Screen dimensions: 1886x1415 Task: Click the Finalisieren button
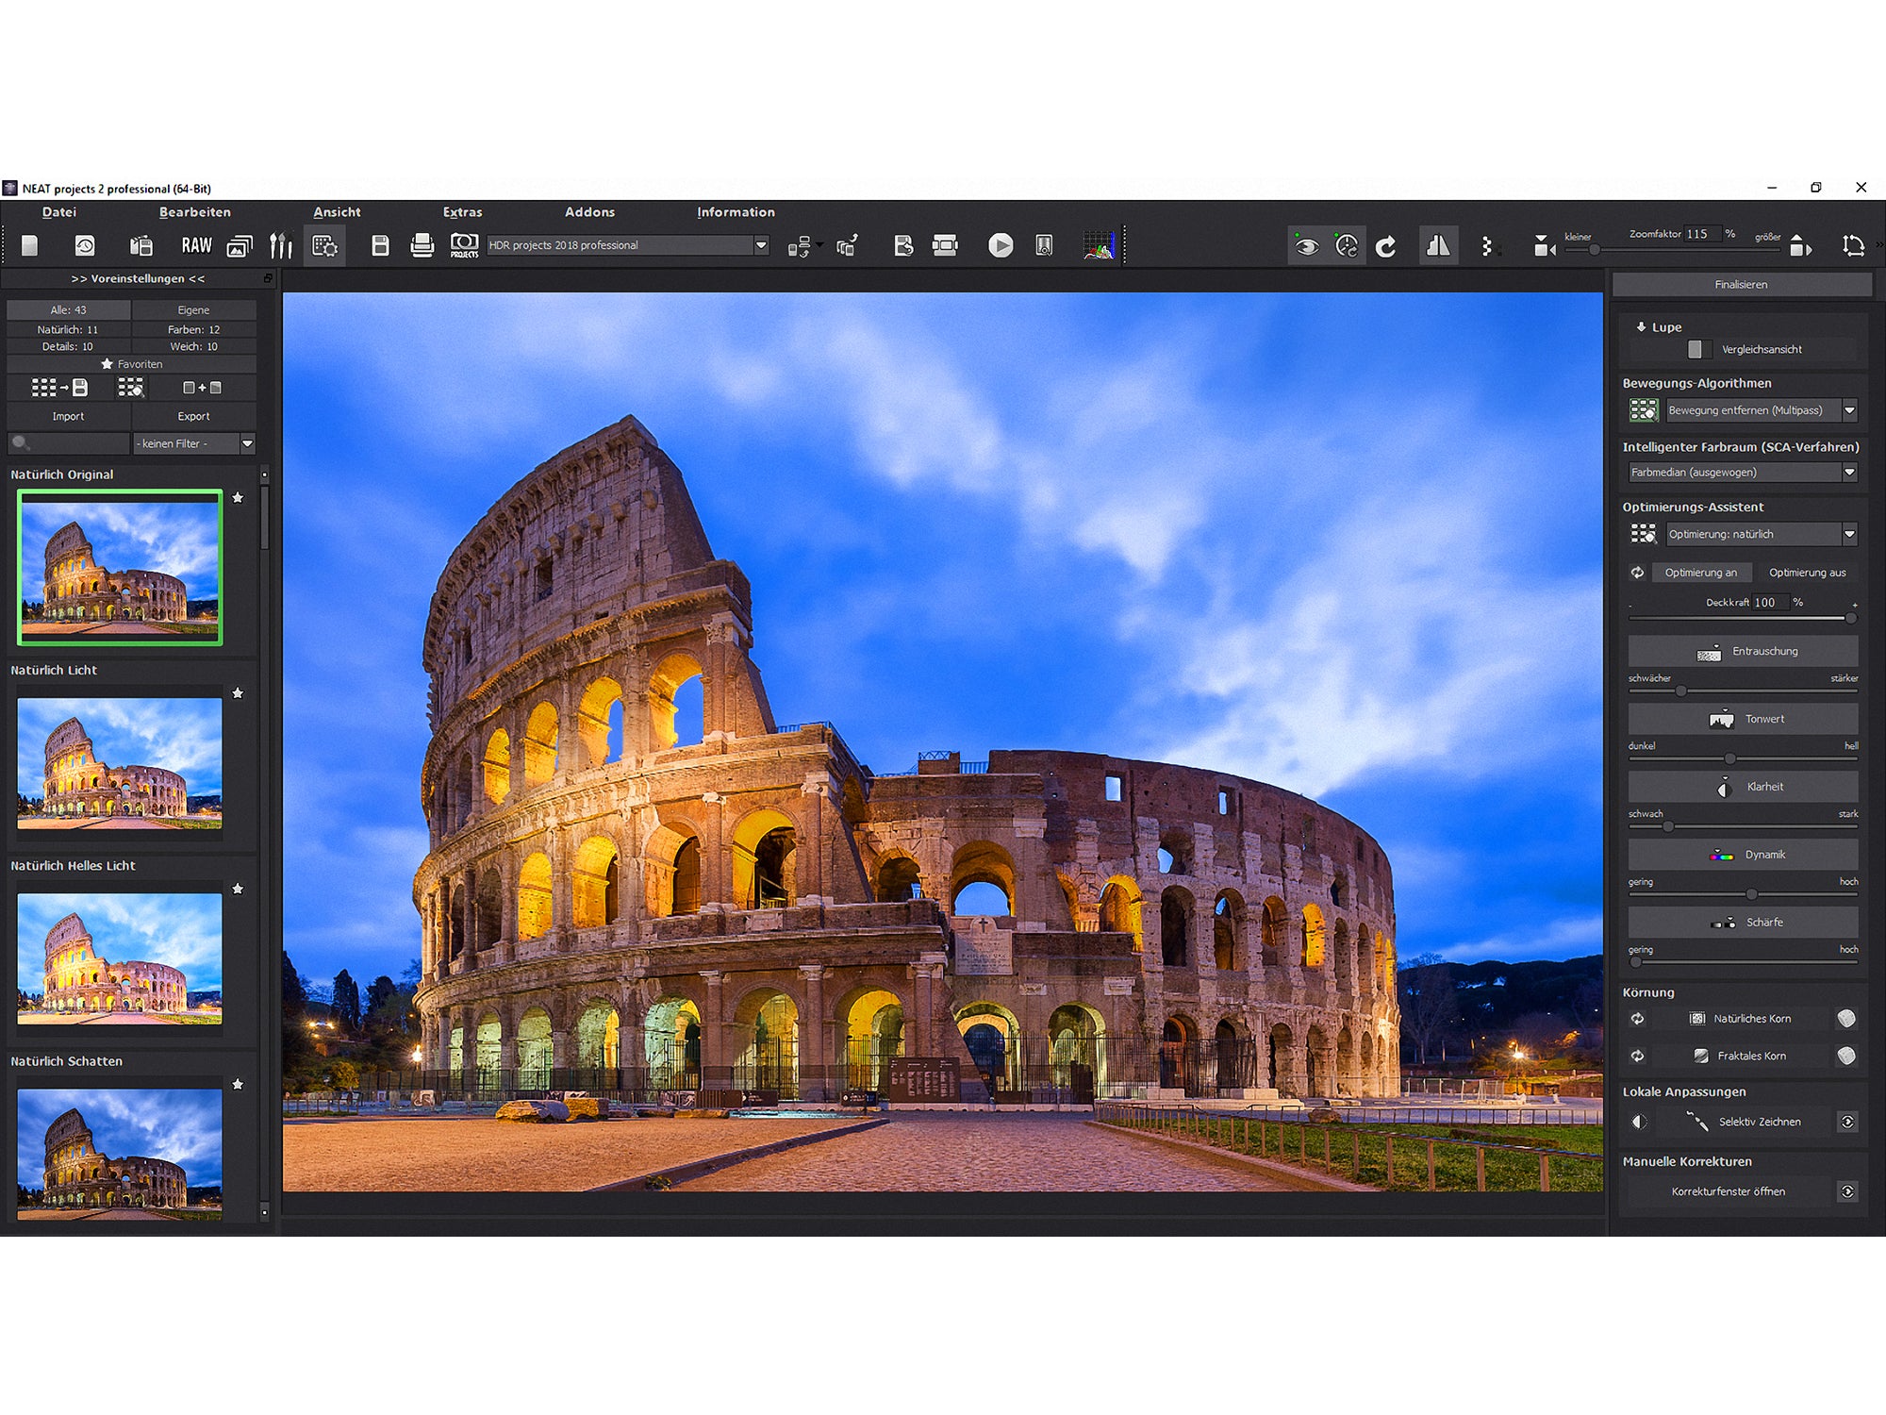tap(1741, 285)
